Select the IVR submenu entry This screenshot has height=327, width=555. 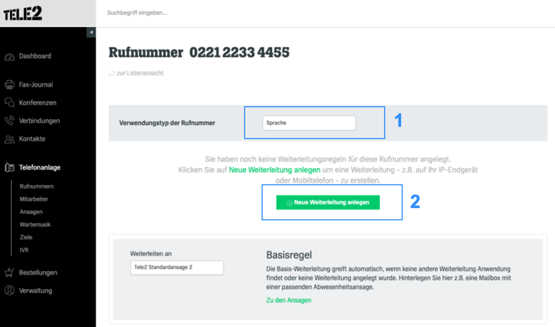pyautogui.click(x=24, y=250)
